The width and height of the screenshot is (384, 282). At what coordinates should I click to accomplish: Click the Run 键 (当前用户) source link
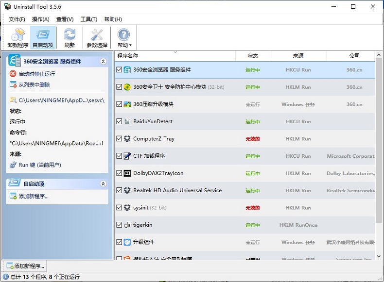[40, 165]
